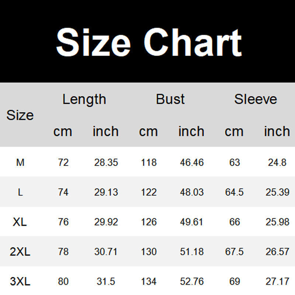Screen dimensions: 295x295
Task: Click the 74 cm length value
Action: pyautogui.click(x=63, y=192)
